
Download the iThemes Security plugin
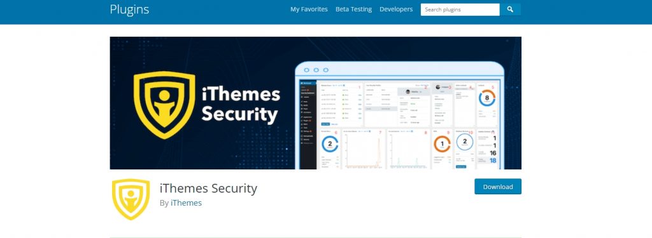pyautogui.click(x=498, y=187)
